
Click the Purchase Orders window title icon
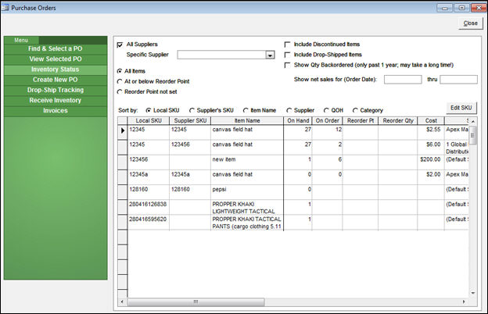(5, 8)
